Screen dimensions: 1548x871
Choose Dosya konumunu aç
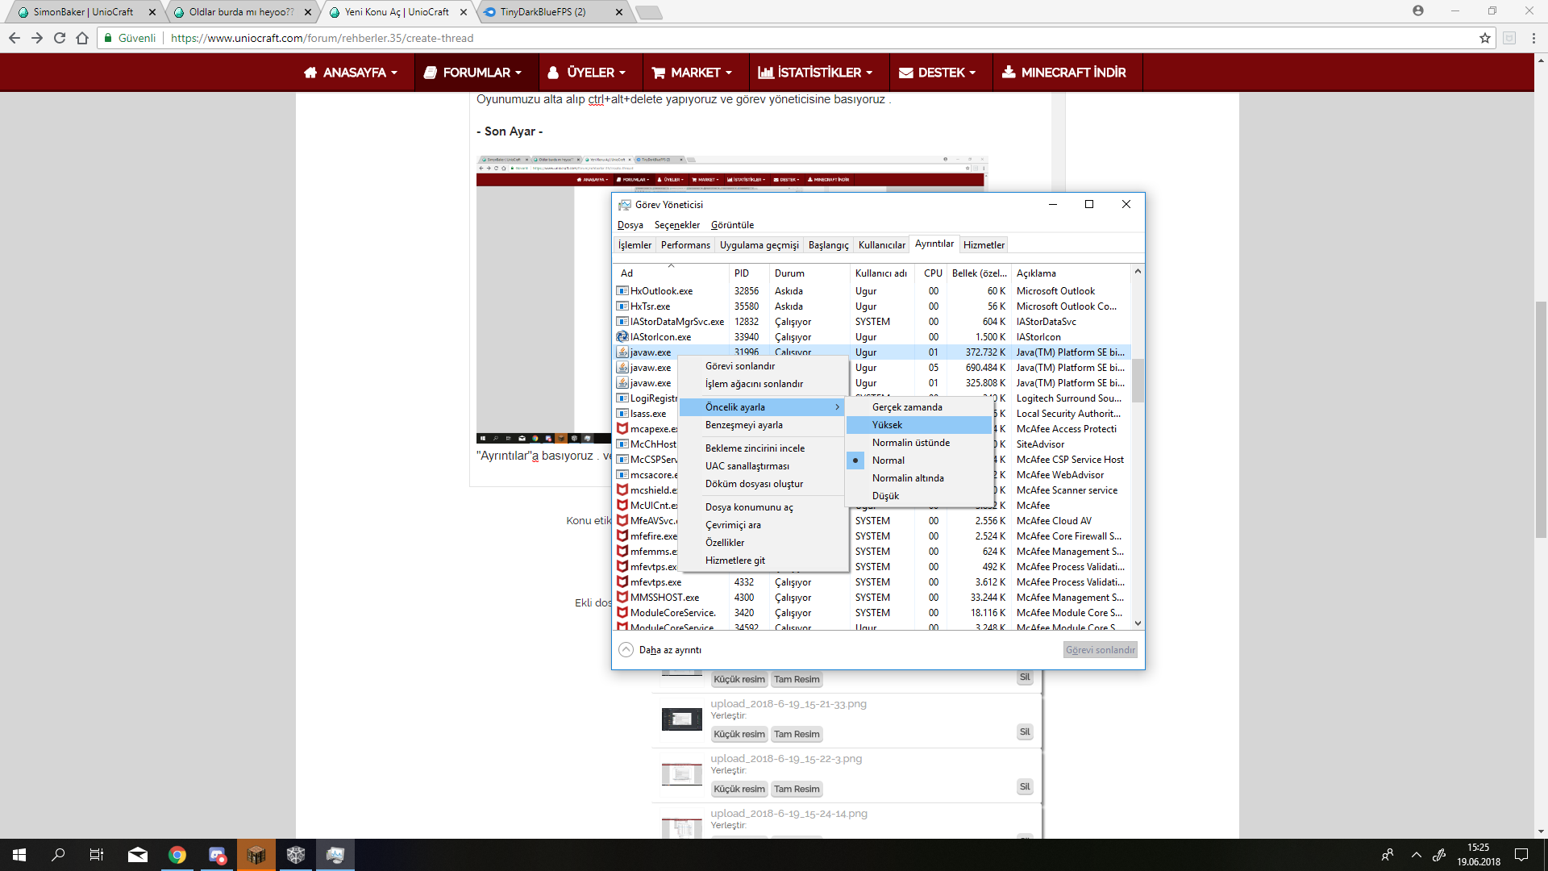pos(764,507)
